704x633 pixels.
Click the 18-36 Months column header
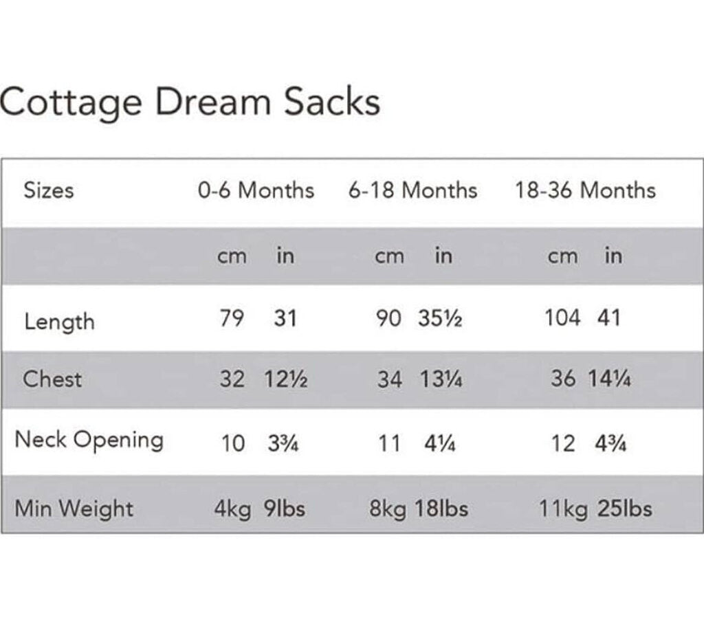[586, 190]
